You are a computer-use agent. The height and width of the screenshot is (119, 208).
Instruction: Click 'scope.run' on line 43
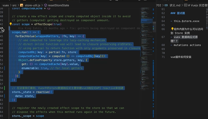tap(19, 32)
